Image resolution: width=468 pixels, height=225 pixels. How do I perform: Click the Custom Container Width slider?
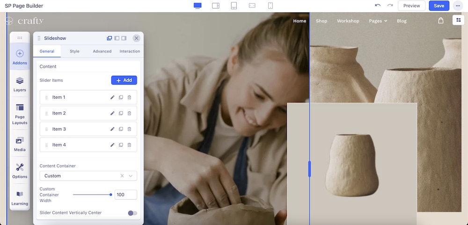click(x=92, y=195)
